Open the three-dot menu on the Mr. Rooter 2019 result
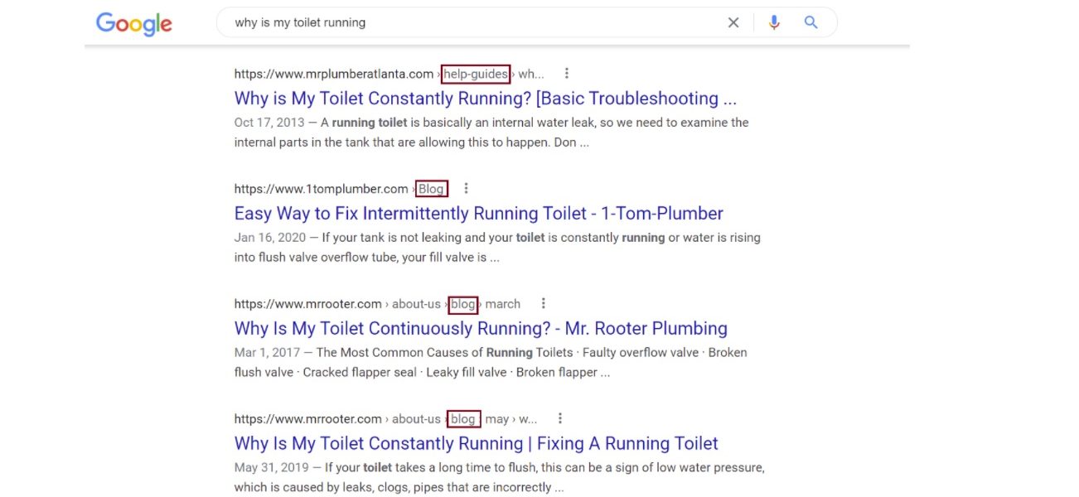Screen dimensions: 1079x497 pos(560,418)
